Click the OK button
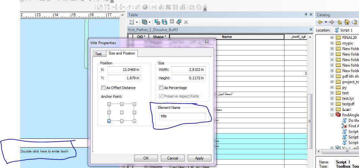Screen dimensions: 359x168 [x=146, y=158]
